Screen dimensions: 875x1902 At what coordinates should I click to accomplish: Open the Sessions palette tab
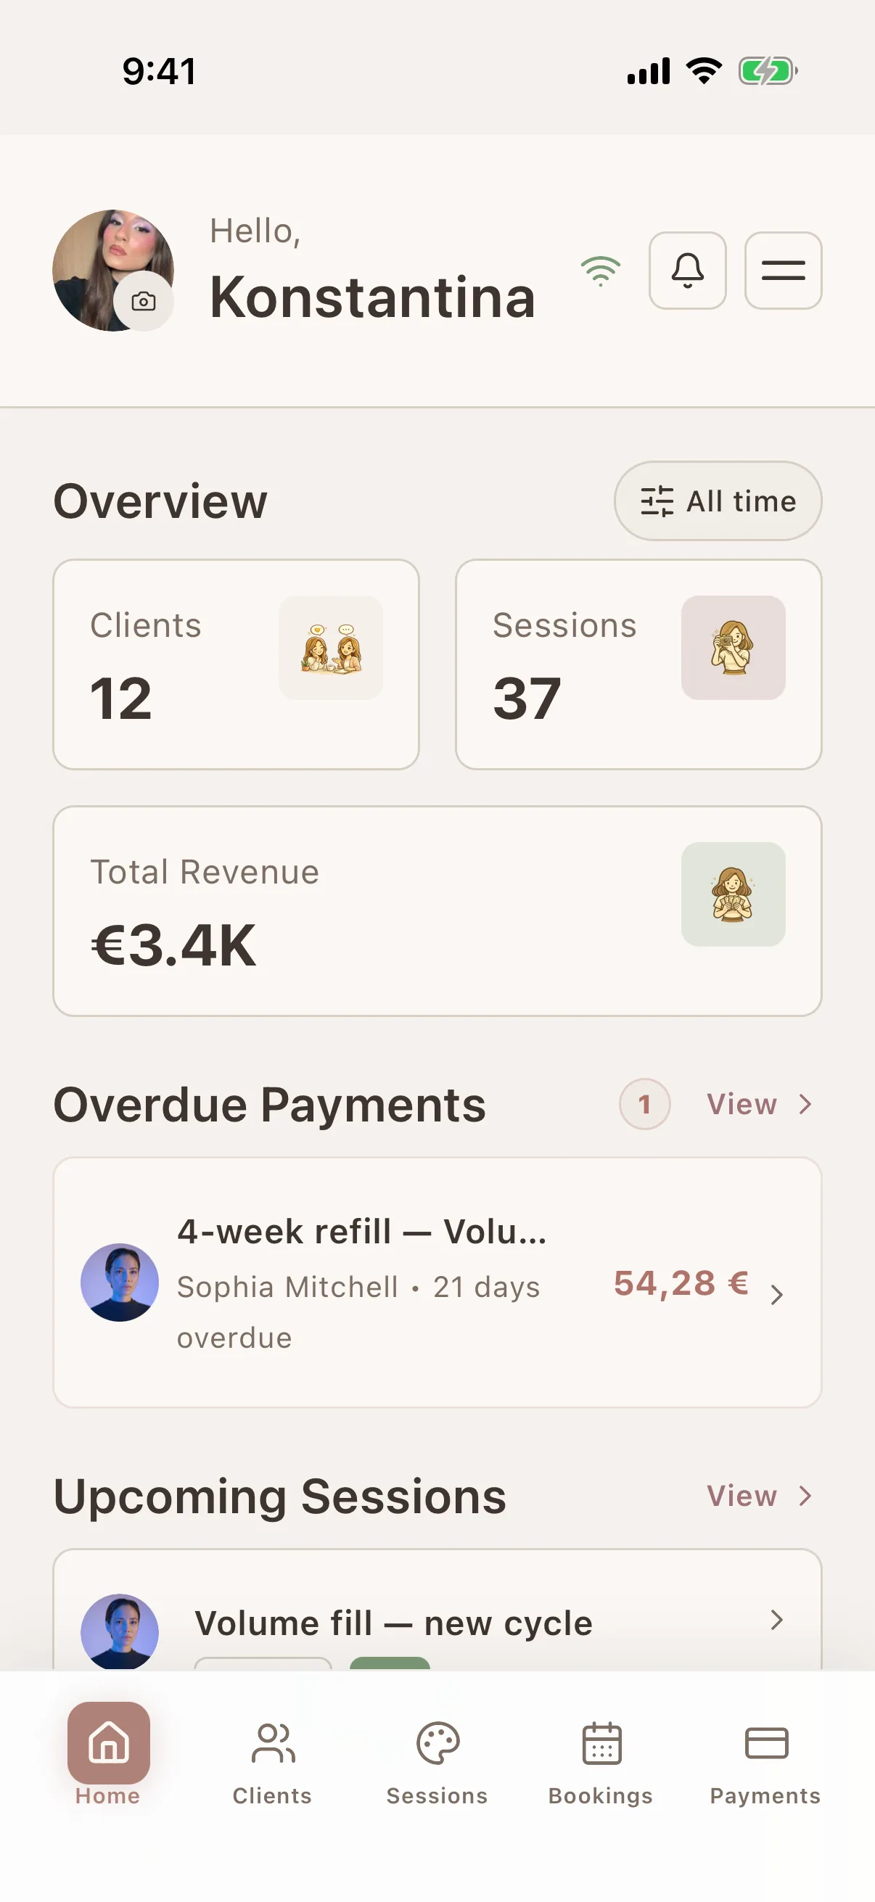[x=437, y=1763]
